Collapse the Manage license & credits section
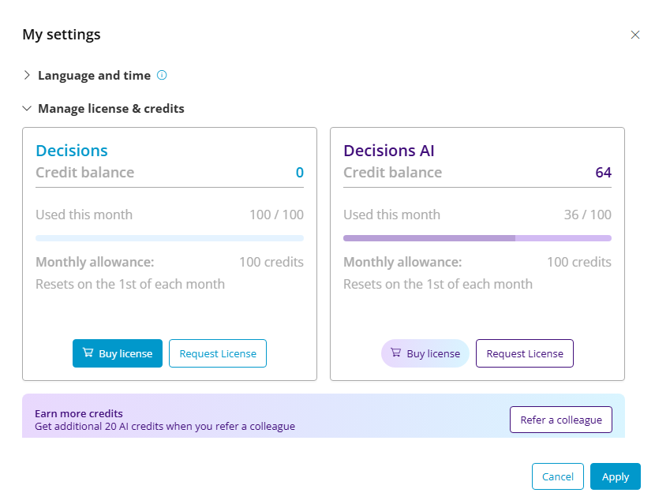The width and height of the screenshot is (655, 504). (x=27, y=109)
